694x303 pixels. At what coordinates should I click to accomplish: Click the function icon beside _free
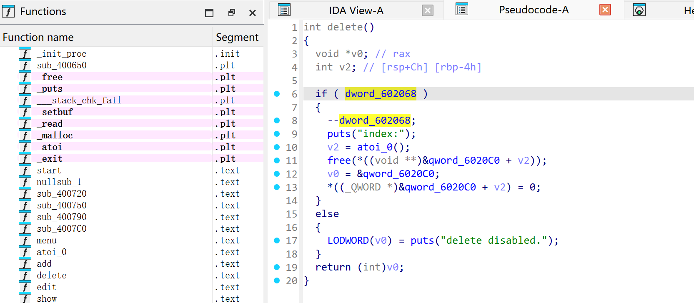(x=25, y=77)
